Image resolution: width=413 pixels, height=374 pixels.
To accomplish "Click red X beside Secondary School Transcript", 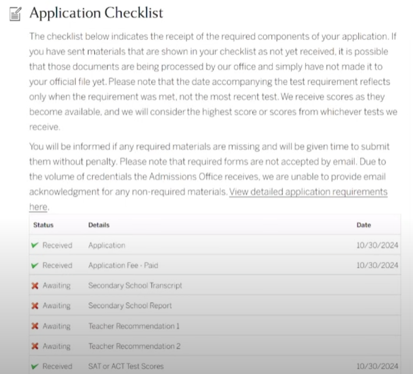I will (35, 286).
